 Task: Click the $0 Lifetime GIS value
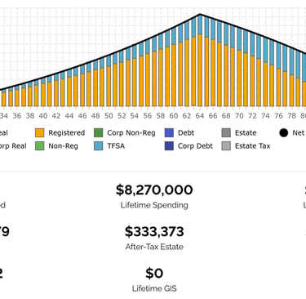point(154,273)
